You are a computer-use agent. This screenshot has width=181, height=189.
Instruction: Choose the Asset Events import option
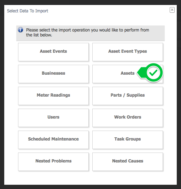[x=53, y=52]
